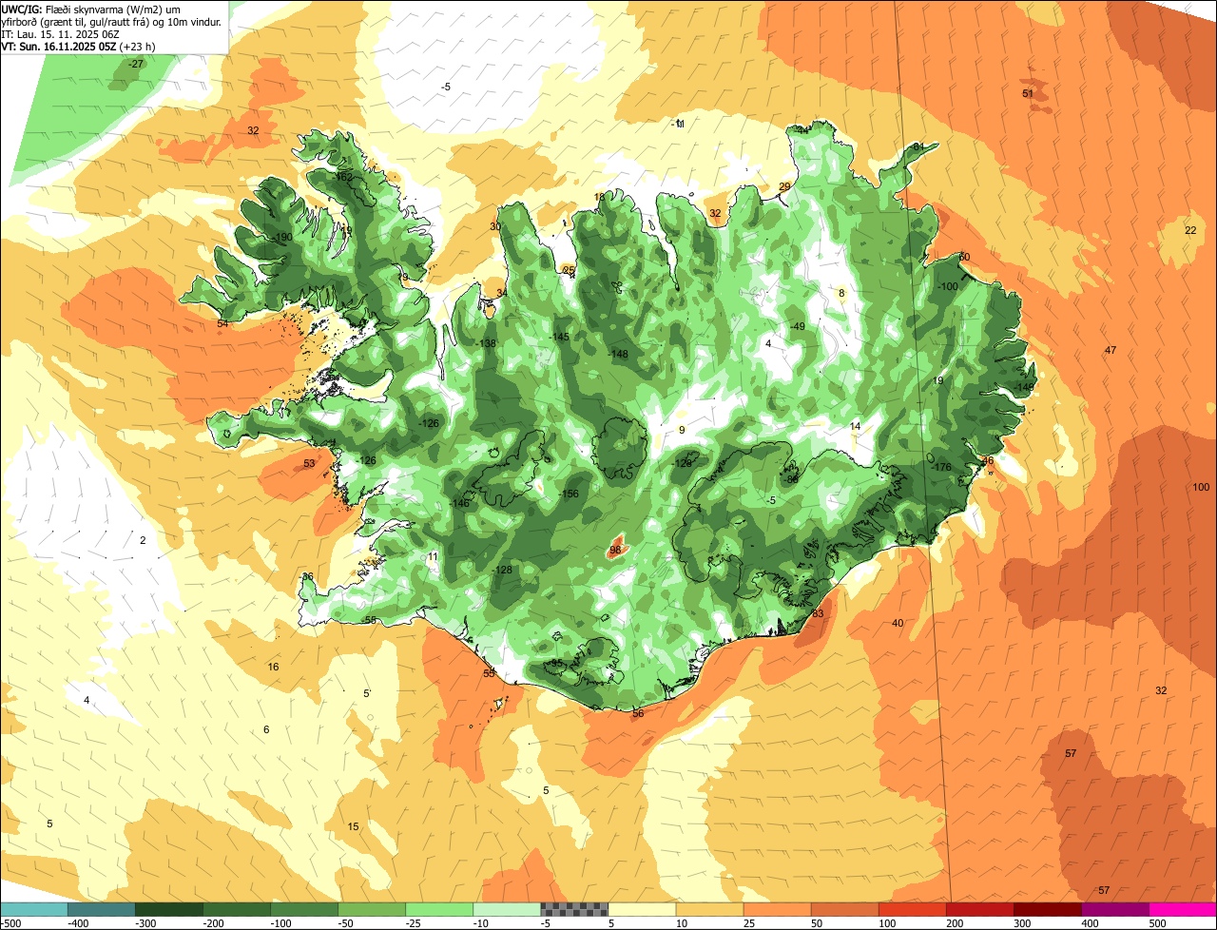Click the light green swatch between -25 and -10

[x=439, y=909]
